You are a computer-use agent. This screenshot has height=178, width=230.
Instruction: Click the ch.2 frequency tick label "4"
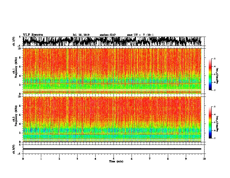[20, 124]
